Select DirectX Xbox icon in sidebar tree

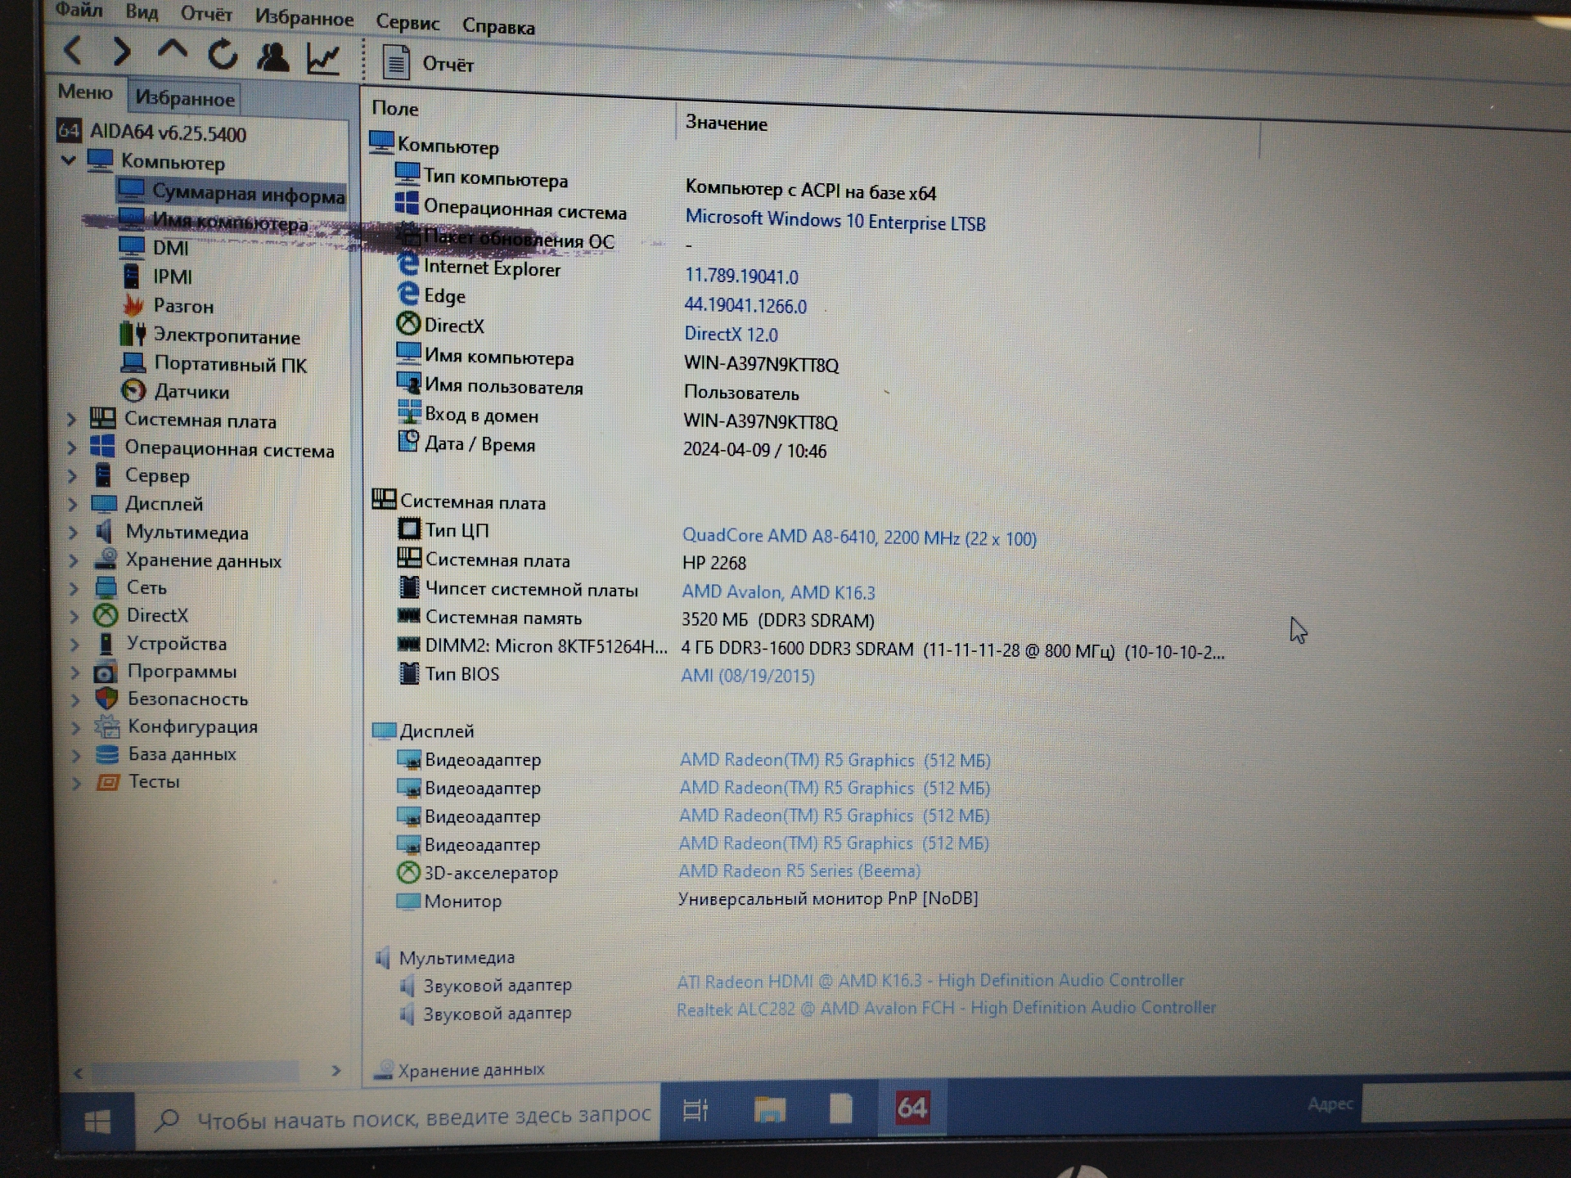point(106,614)
